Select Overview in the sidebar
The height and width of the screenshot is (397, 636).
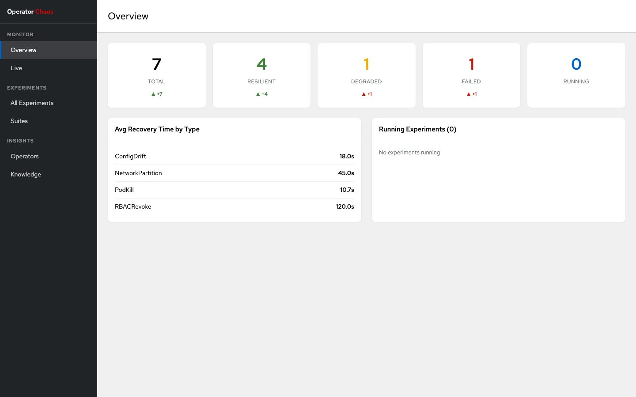(23, 50)
